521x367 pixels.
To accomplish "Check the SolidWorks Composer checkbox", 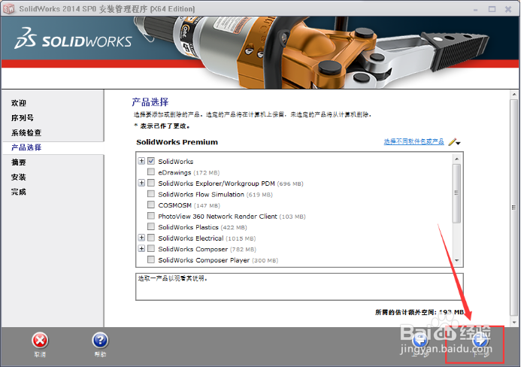I will [x=151, y=249].
